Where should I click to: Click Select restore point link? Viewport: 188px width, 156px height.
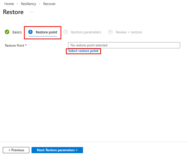[83, 51]
